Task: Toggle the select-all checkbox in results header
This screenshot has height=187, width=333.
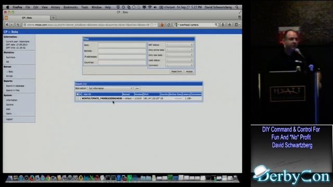Action: point(78,95)
